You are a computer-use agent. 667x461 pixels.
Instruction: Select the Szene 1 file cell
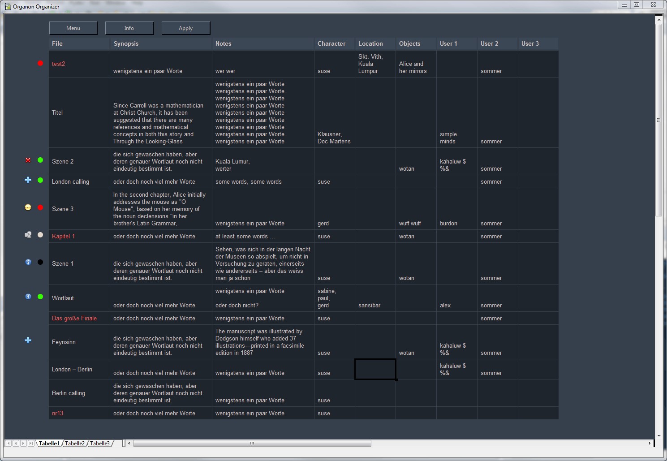coord(79,263)
